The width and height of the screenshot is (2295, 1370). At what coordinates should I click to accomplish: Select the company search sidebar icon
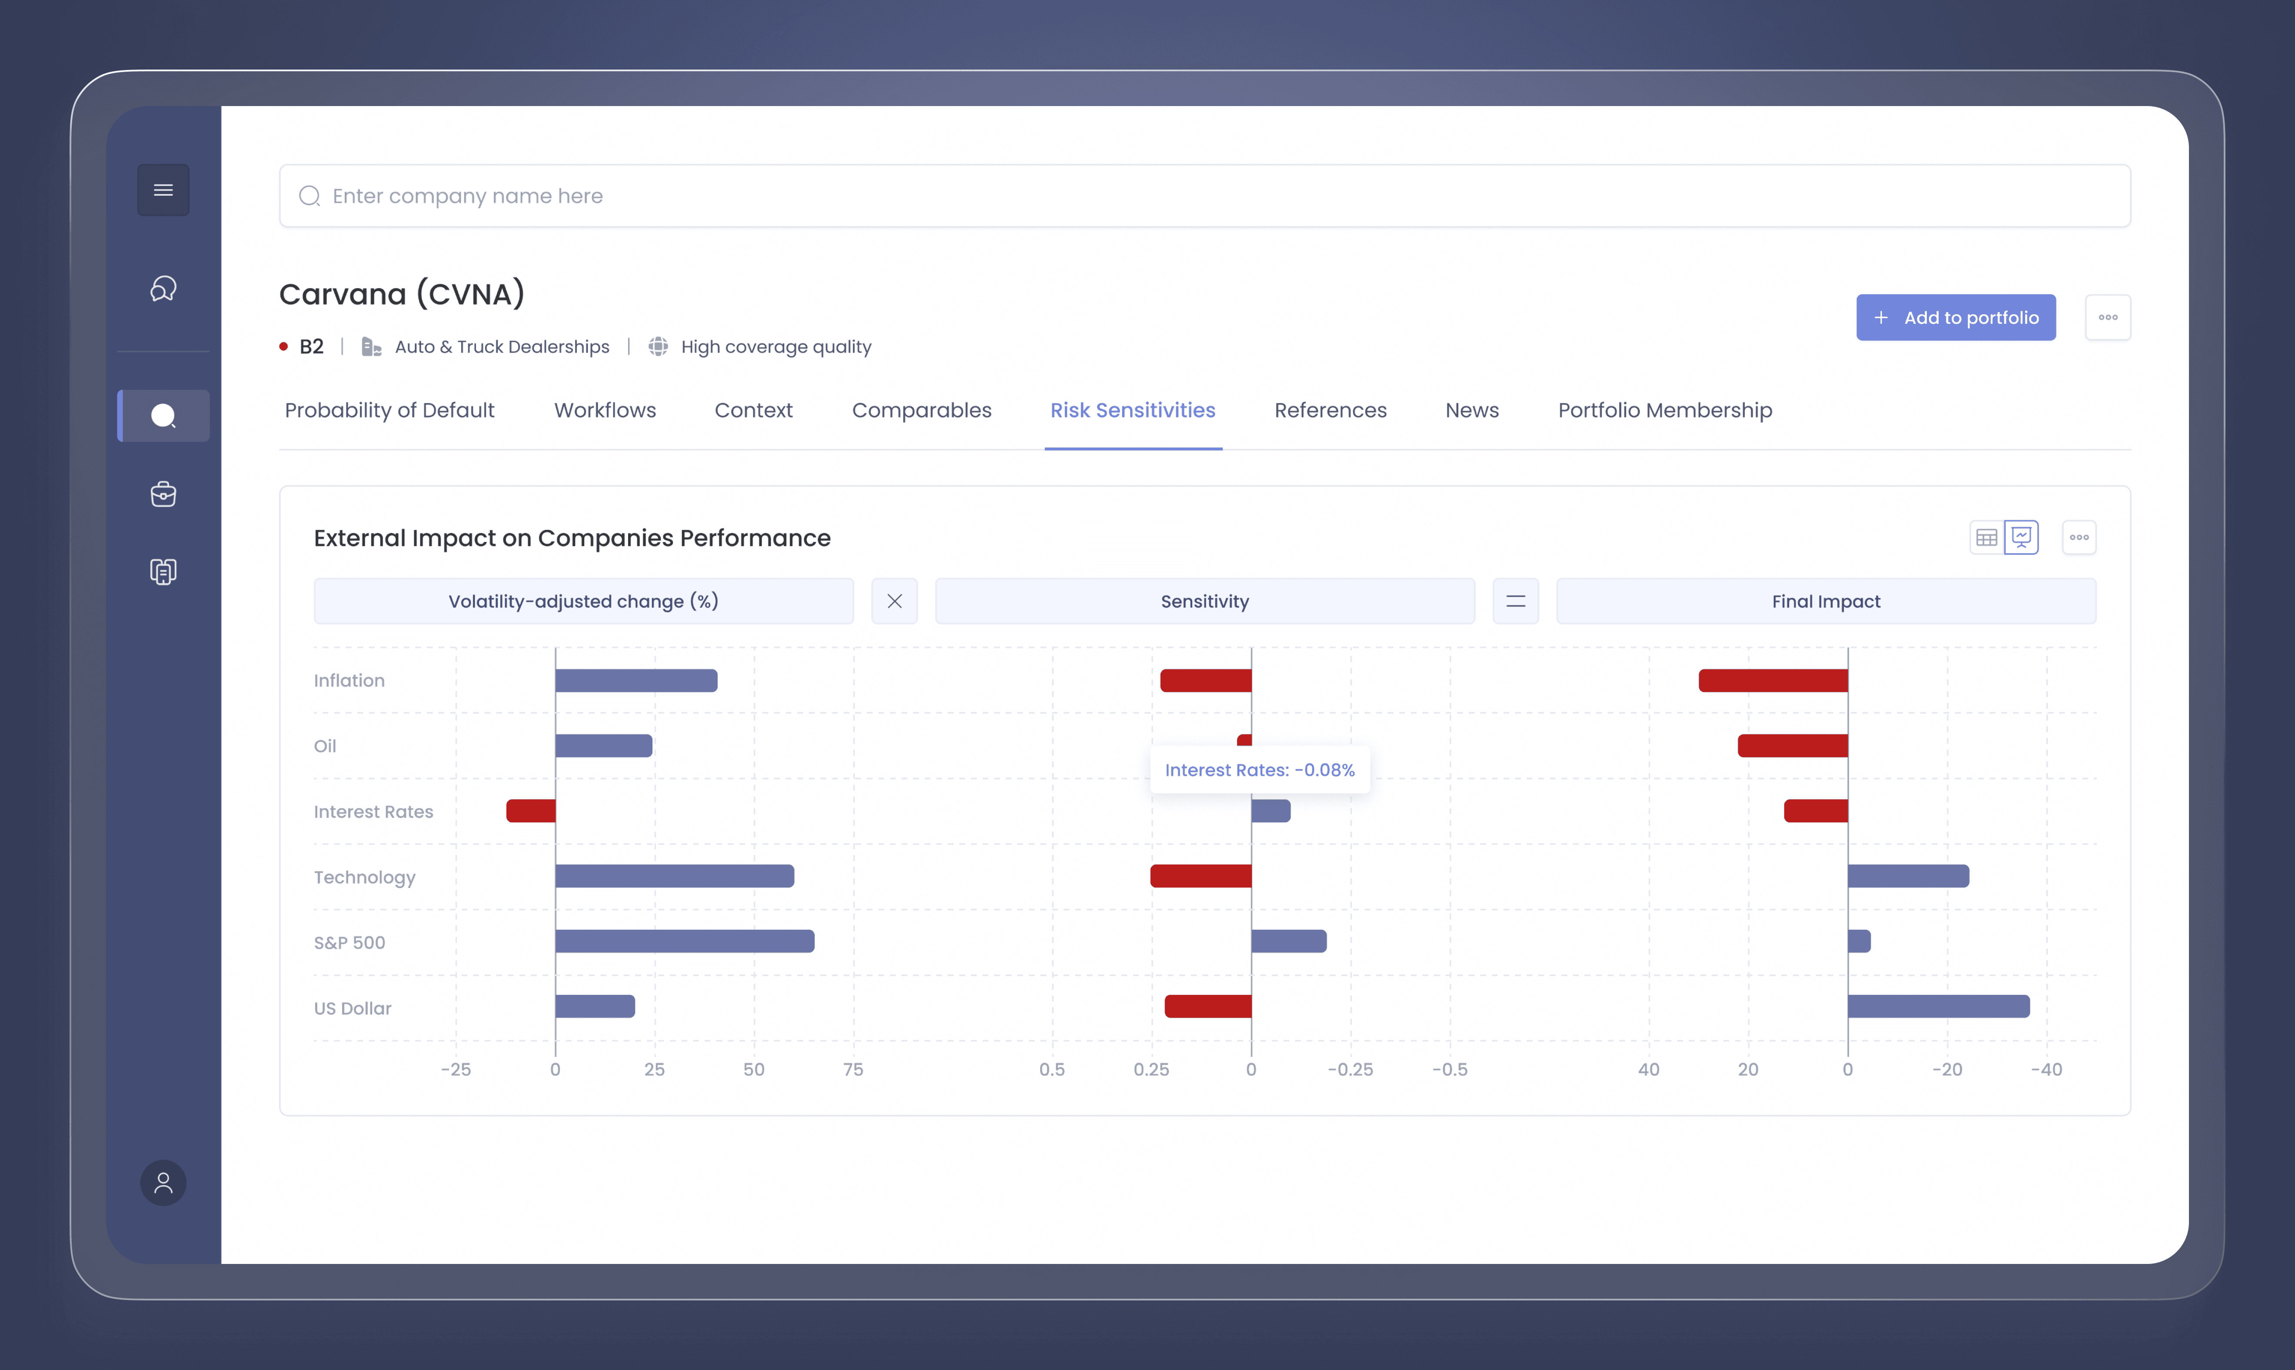163,416
